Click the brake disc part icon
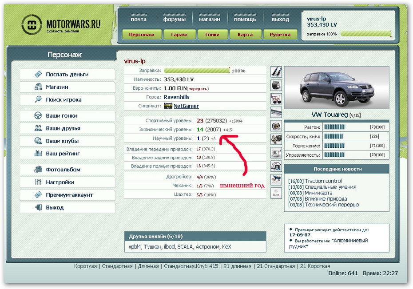 (x=276, y=126)
